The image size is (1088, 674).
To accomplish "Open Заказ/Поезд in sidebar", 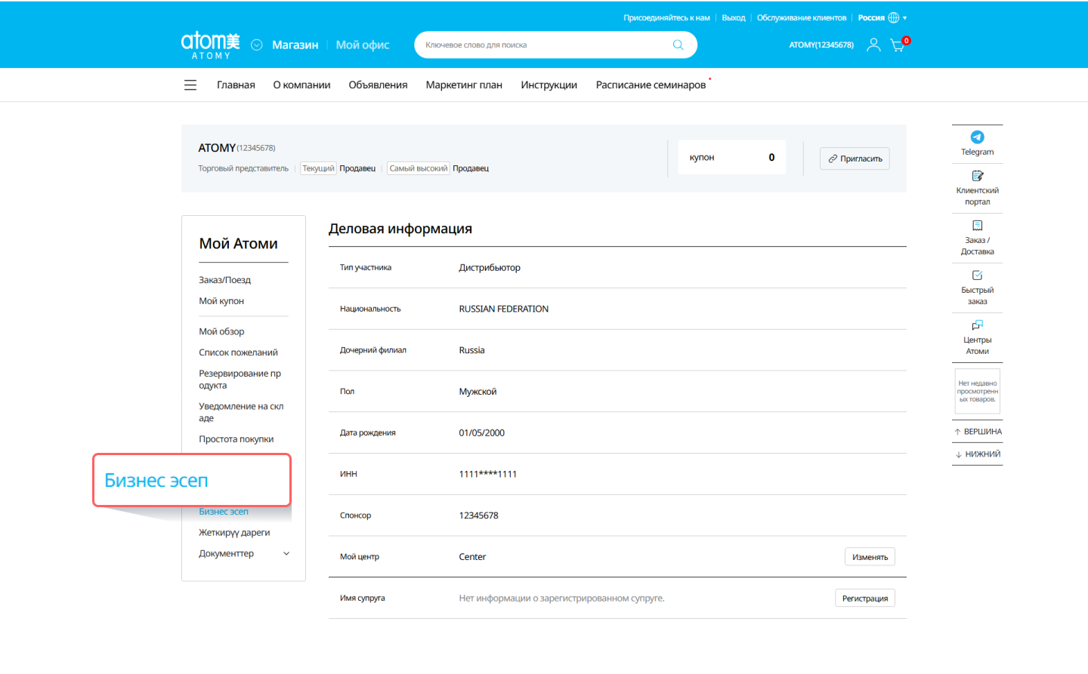I will [224, 280].
